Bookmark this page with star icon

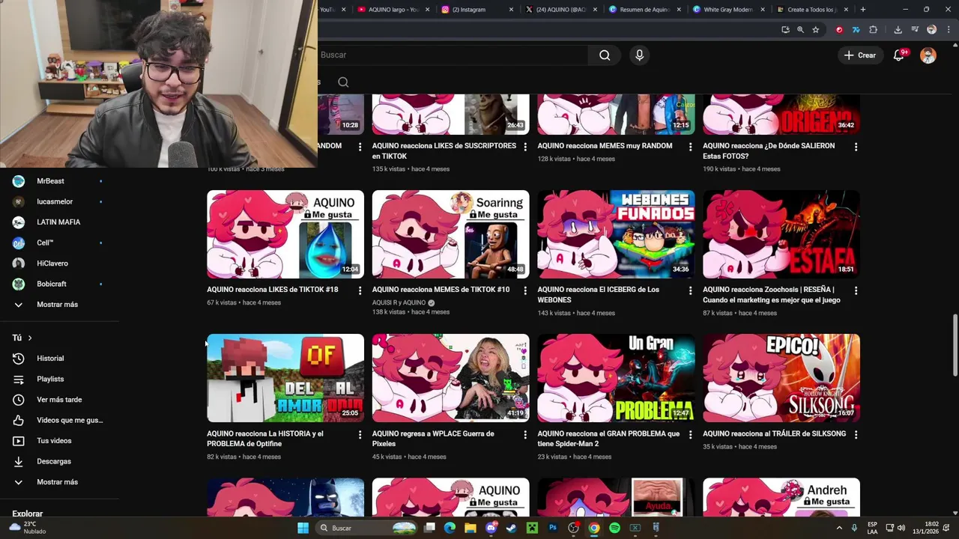tap(816, 30)
